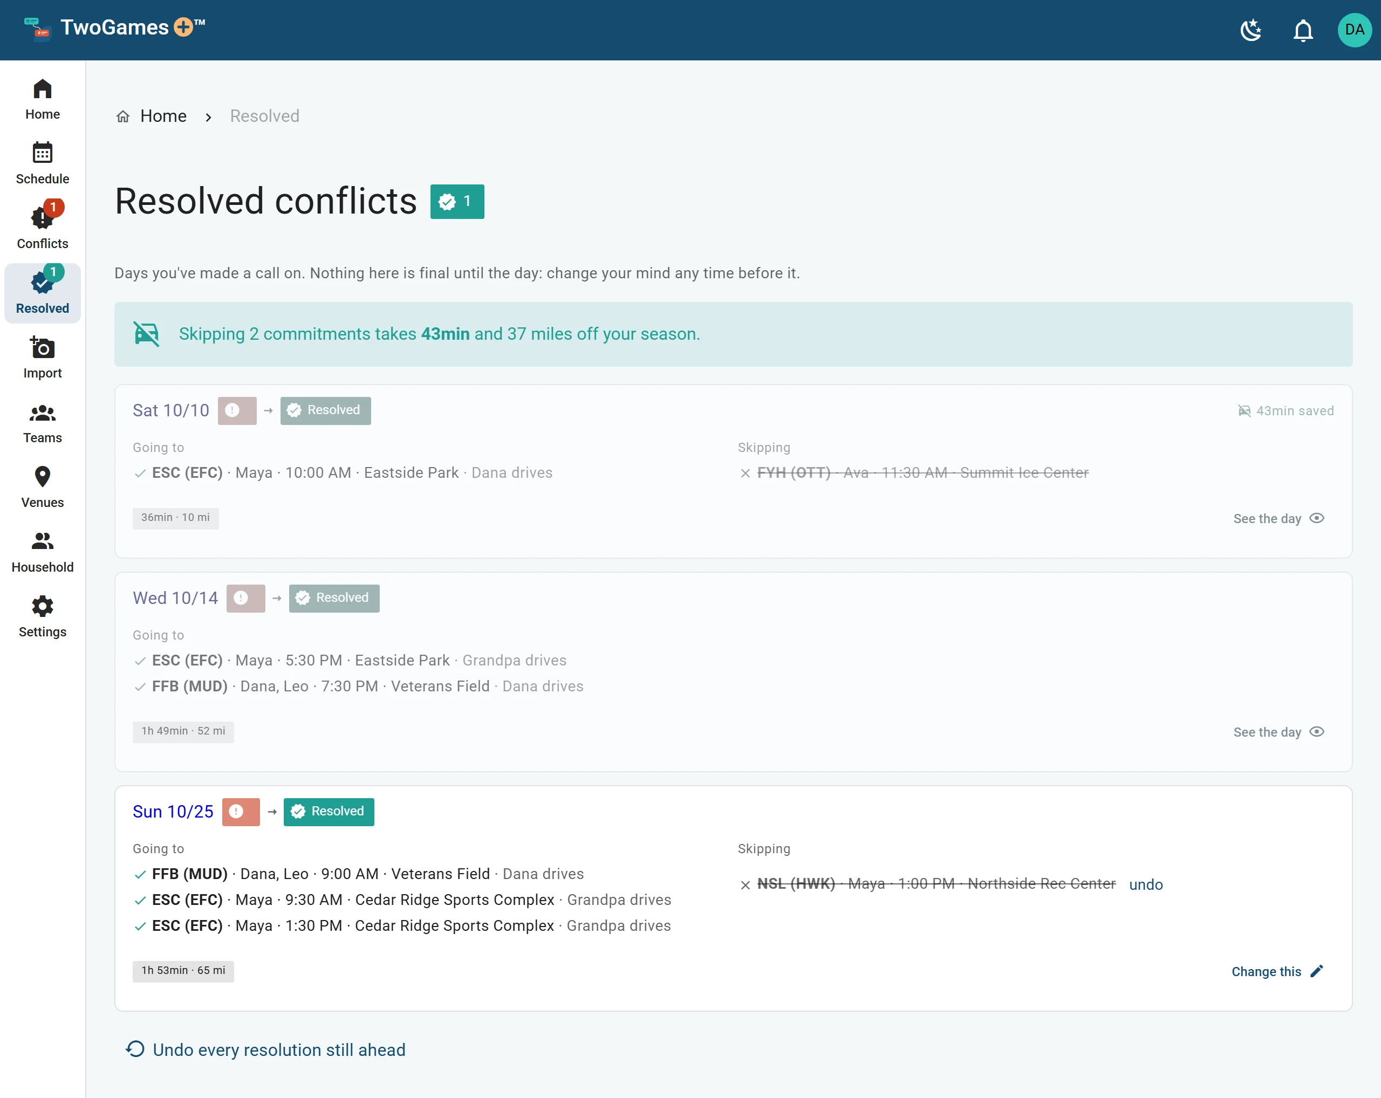Open Conflicts page in sidebar
This screenshot has width=1381, height=1098.
click(x=42, y=229)
